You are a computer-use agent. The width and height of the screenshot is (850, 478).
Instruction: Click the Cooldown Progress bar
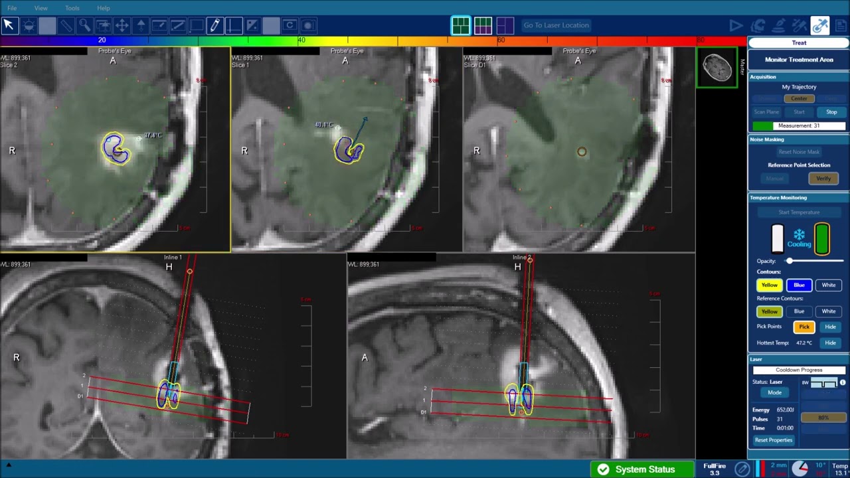coord(799,370)
